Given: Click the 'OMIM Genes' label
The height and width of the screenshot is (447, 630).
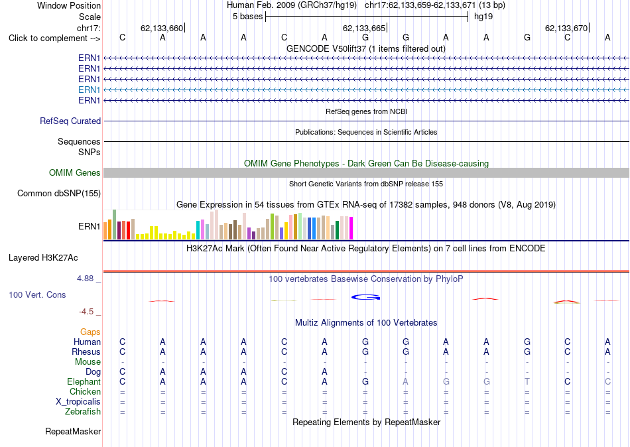Looking at the screenshot, I should coord(75,173).
